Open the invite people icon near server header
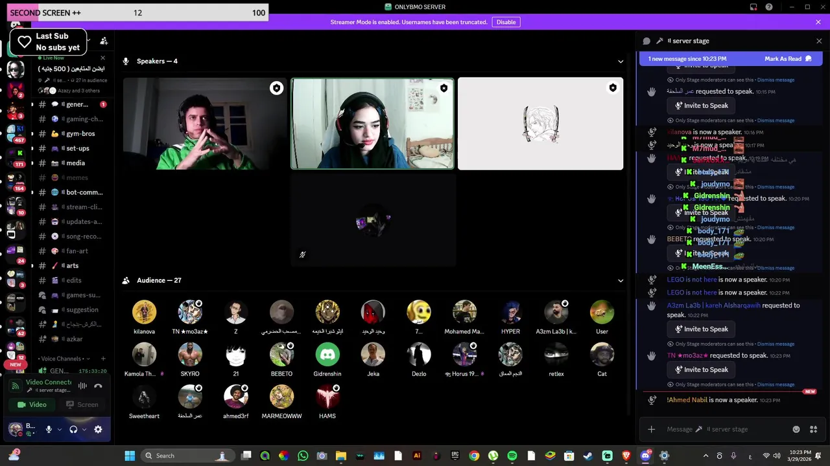This screenshot has width=830, height=466. pos(104,41)
